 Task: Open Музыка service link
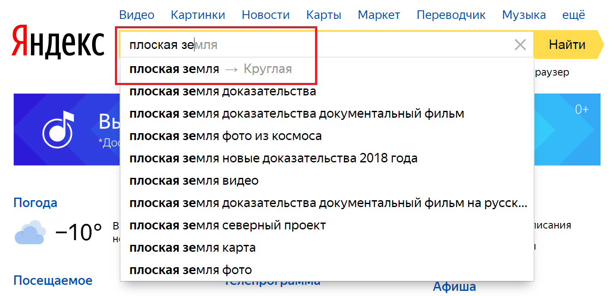524,15
